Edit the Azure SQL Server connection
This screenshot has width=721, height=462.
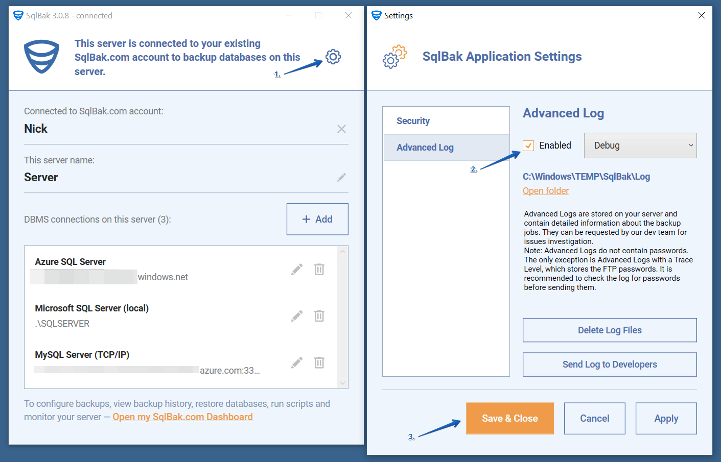[297, 270]
